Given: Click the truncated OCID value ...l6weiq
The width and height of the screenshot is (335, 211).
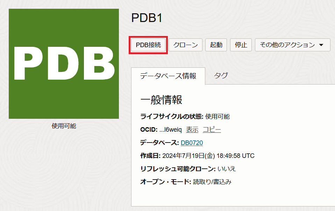Looking at the screenshot, I should [x=170, y=130].
